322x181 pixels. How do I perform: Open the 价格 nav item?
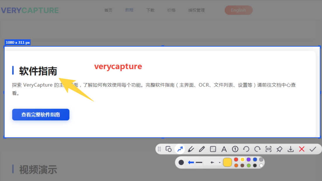[x=171, y=10]
